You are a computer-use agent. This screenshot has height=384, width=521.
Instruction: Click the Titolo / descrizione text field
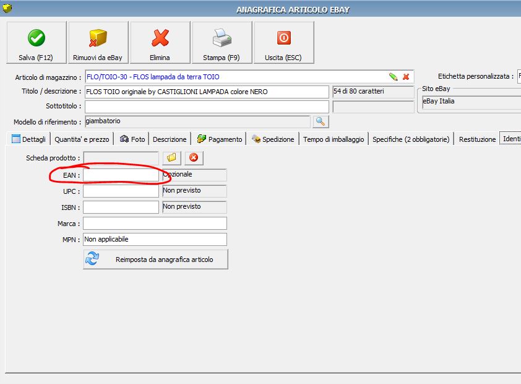[x=207, y=92]
